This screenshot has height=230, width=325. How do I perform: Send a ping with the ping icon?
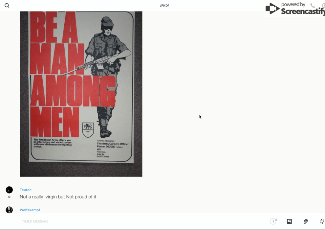click(x=322, y=221)
